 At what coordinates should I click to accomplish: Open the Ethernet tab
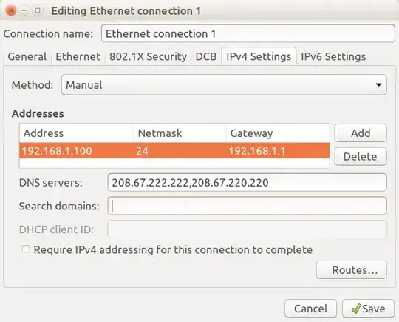click(78, 56)
